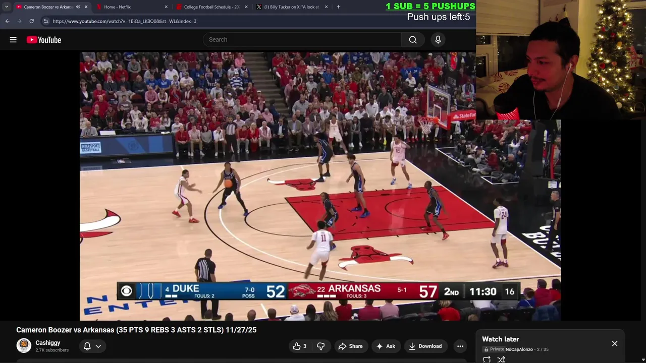646x363 pixels.
Task: View site information icon in address bar
Action: click(46, 21)
